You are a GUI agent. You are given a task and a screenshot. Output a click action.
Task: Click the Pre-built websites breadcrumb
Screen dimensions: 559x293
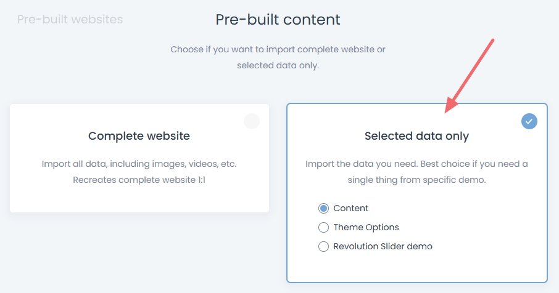(70, 20)
